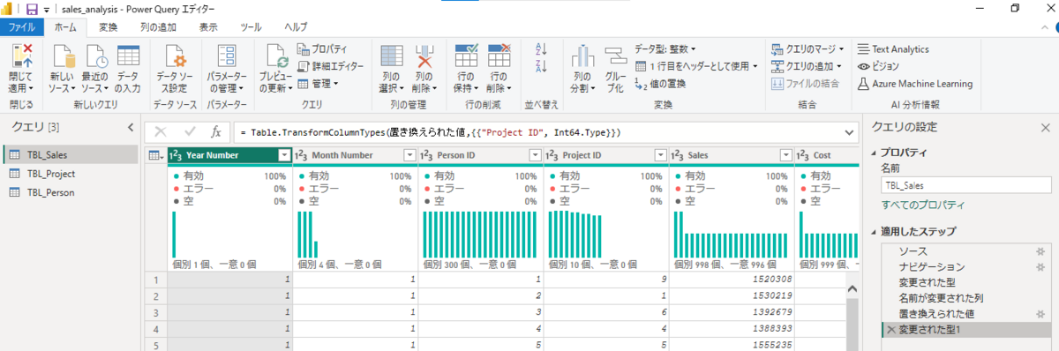The image size is (1059, 351).
Task: Switch to the ツール tab
Action: click(x=252, y=27)
